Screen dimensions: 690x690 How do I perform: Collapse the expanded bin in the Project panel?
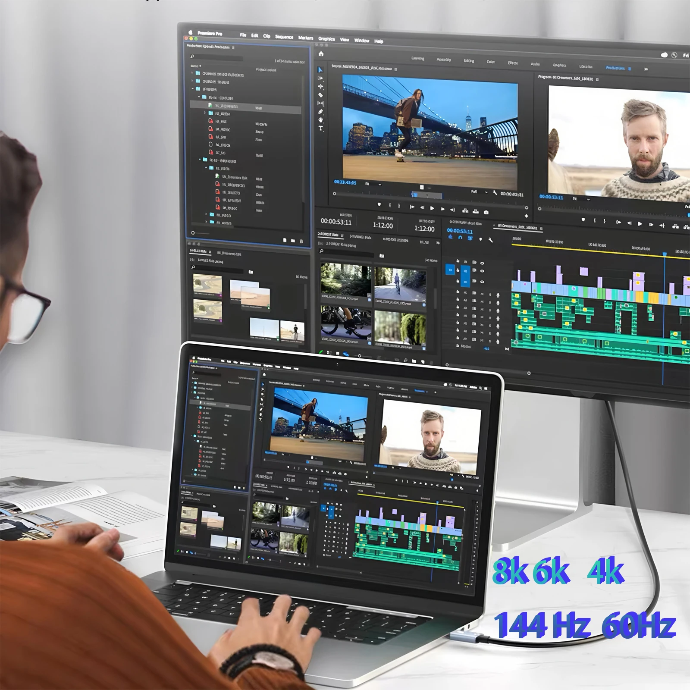(192, 88)
